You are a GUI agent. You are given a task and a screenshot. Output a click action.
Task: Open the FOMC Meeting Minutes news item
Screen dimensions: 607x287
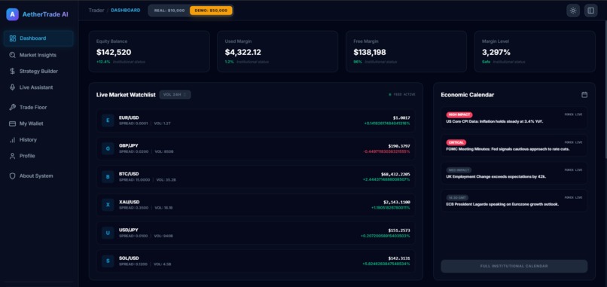point(514,145)
